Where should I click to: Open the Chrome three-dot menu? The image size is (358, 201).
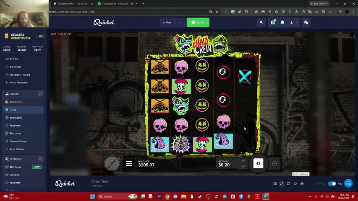[354, 12]
